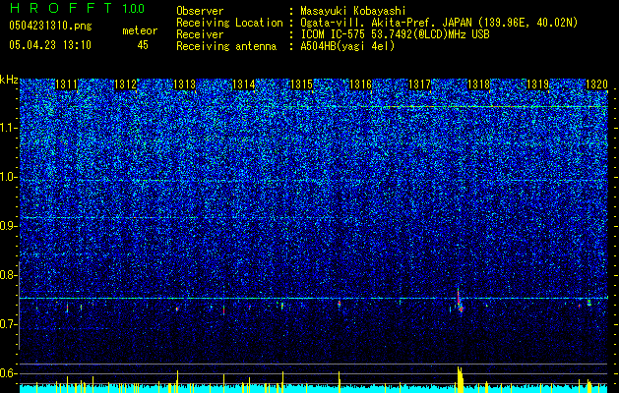Click the meteor count value 45

click(x=143, y=45)
